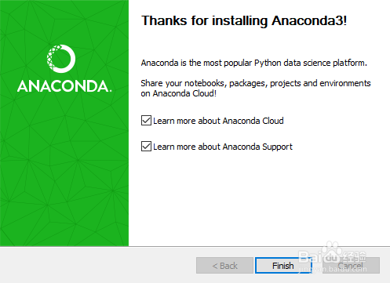Finish the Anaconda3 installer
This screenshot has width=390, height=283.
[283, 266]
